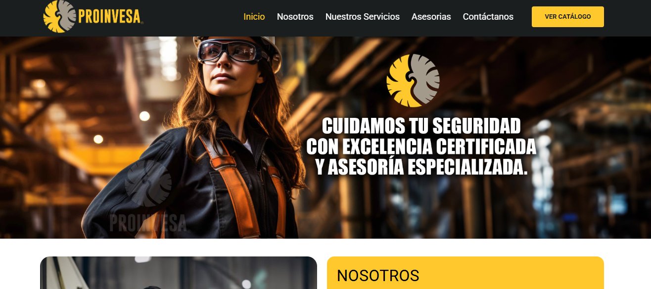The height and width of the screenshot is (289, 651).
Task: Click the woman's safety goggles in the photo
Action: 229,51
